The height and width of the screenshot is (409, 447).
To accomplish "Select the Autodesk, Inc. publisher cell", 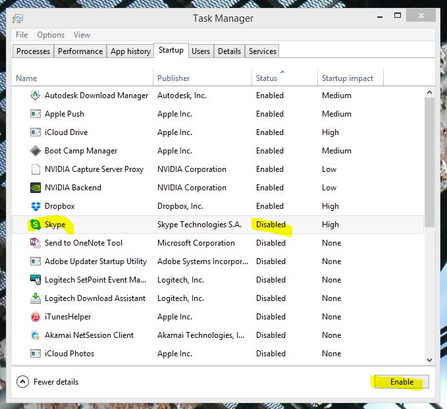I will (x=182, y=95).
